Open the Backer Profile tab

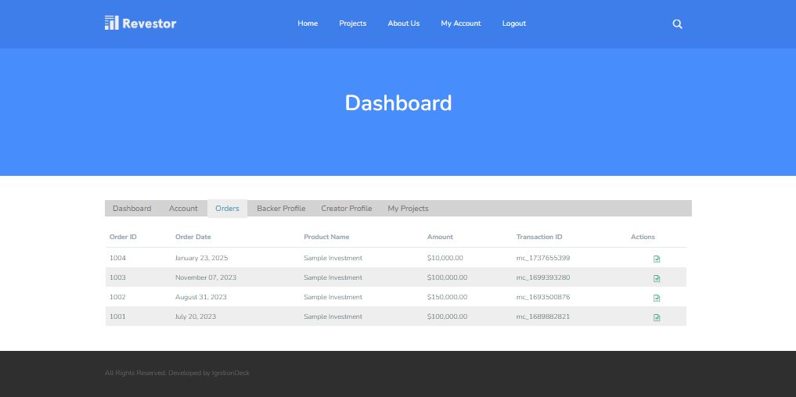(x=281, y=209)
